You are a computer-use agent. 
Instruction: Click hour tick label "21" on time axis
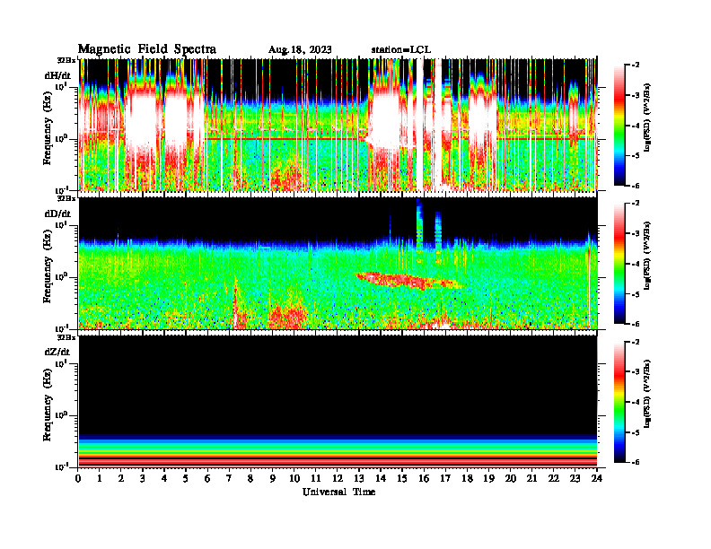click(x=531, y=478)
